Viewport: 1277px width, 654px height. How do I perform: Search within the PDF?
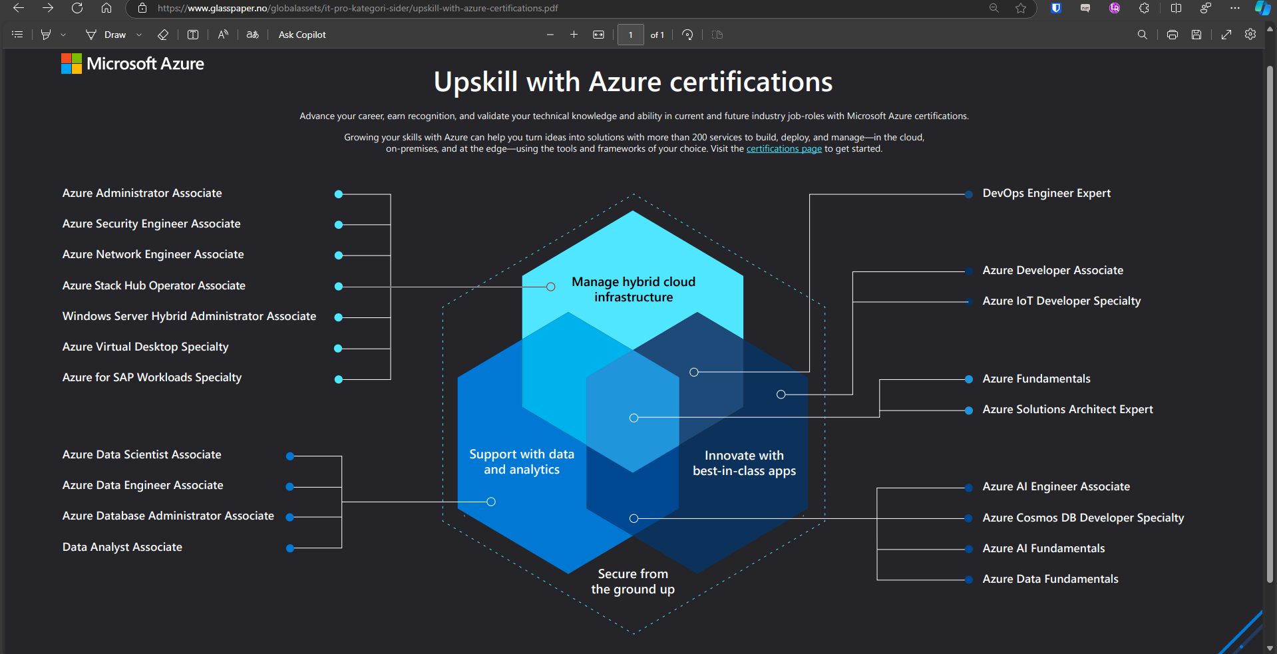(1143, 35)
